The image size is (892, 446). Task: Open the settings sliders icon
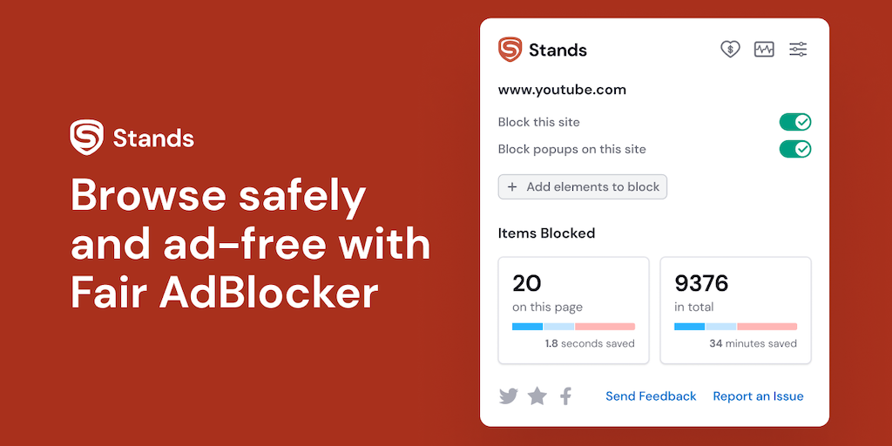pos(798,50)
